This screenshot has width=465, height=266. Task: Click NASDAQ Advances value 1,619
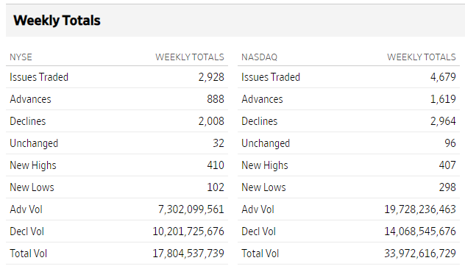pyautogui.click(x=443, y=99)
